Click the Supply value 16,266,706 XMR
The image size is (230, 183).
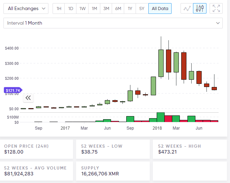click(x=100, y=174)
